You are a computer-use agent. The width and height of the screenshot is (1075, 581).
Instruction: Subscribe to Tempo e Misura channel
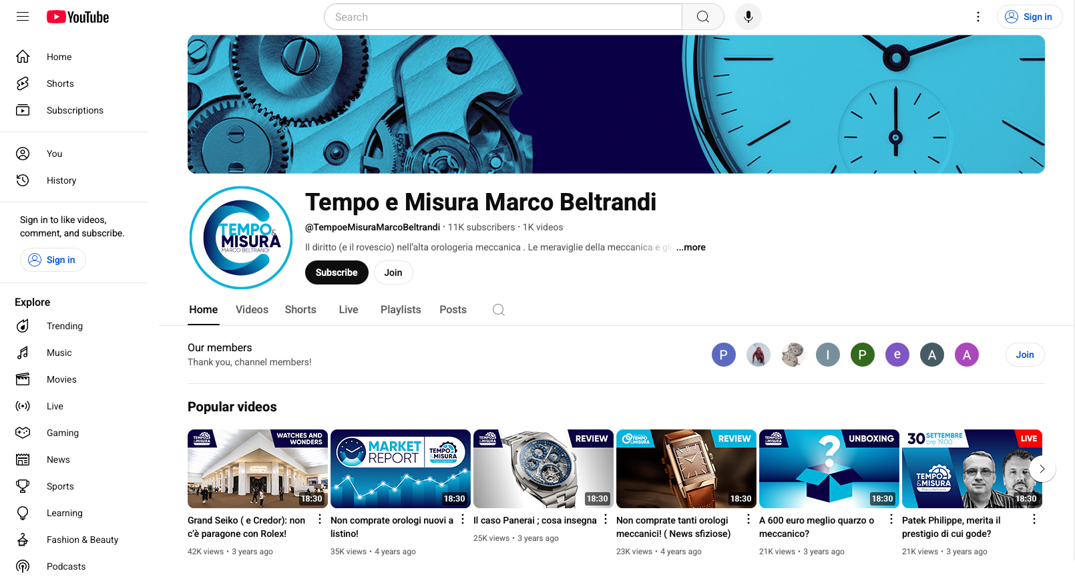pyautogui.click(x=337, y=272)
